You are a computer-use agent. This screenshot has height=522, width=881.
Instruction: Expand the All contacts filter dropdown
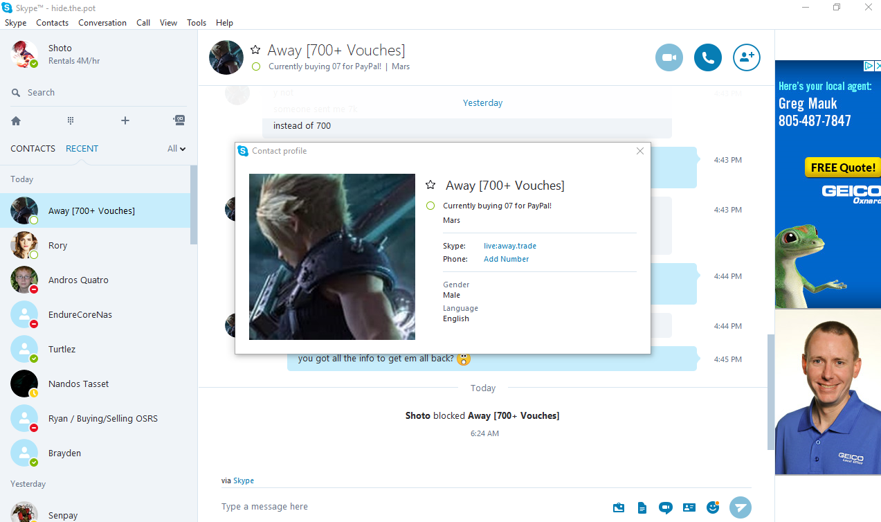(x=177, y=148)
